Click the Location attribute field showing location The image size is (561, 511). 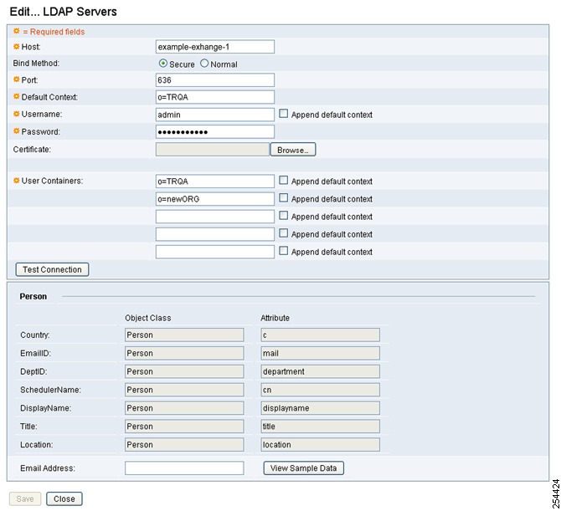[320, 445]
